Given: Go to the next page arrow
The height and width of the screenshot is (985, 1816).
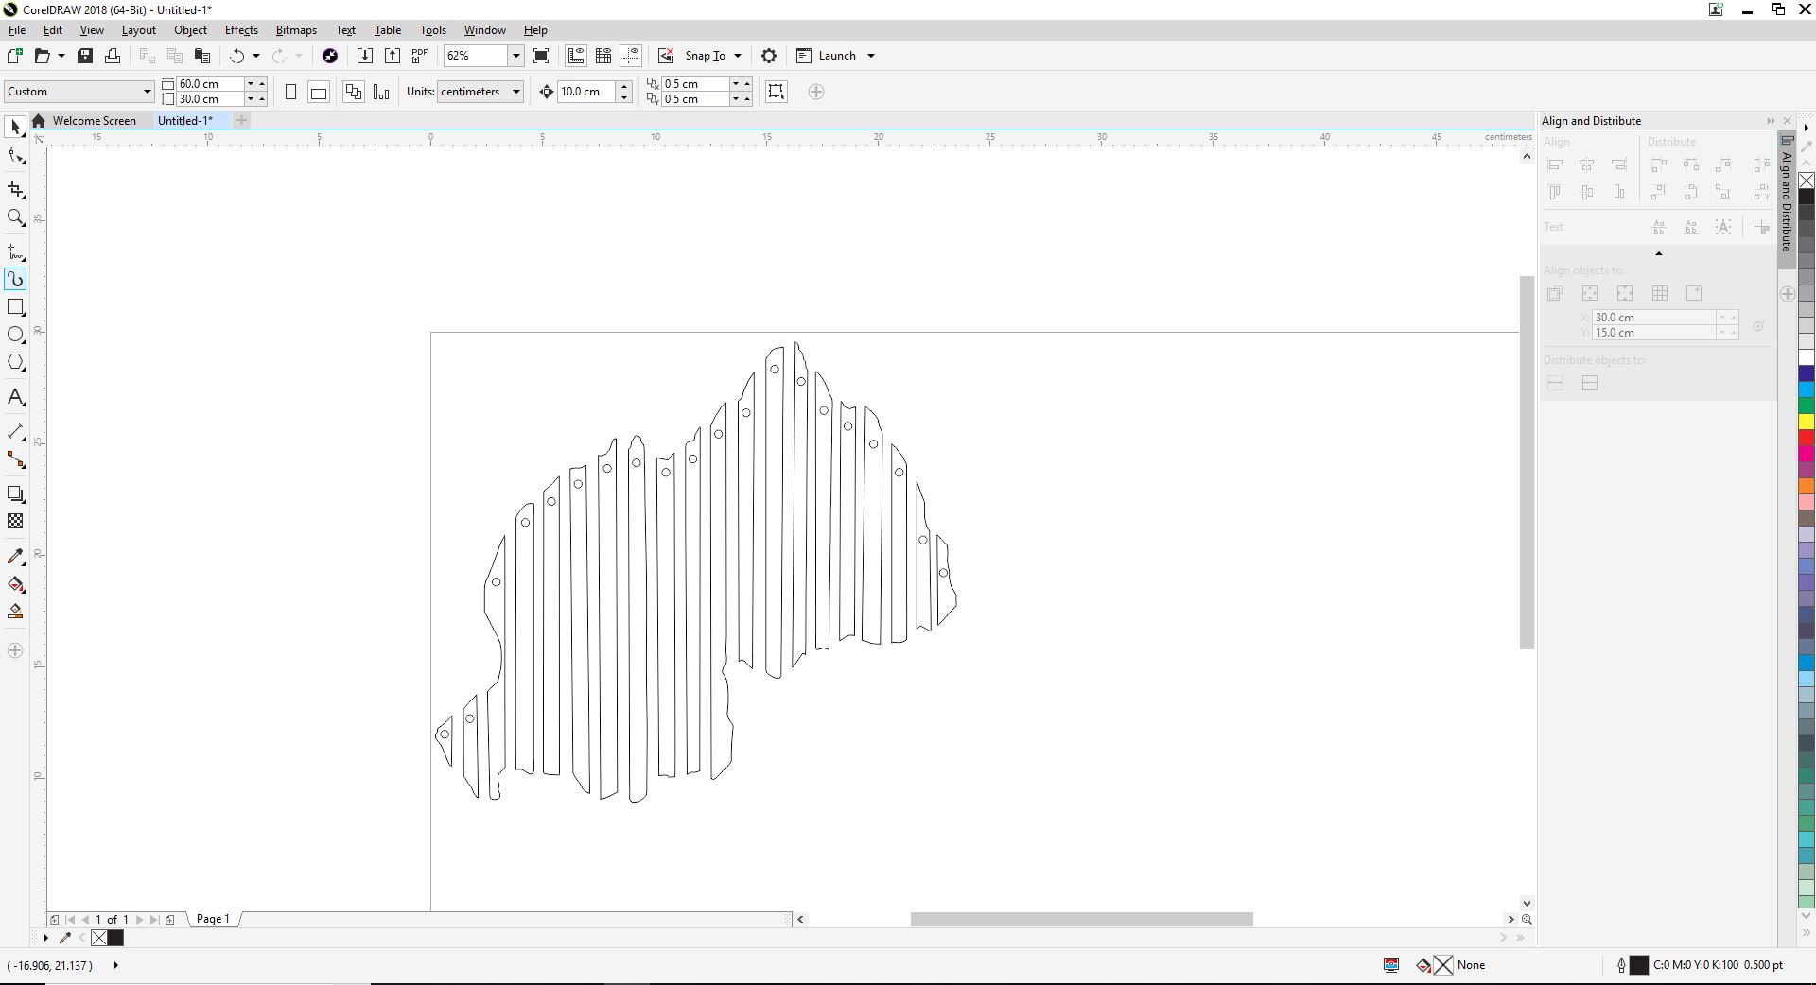Looking at the screenshot, I should (140, 919).
